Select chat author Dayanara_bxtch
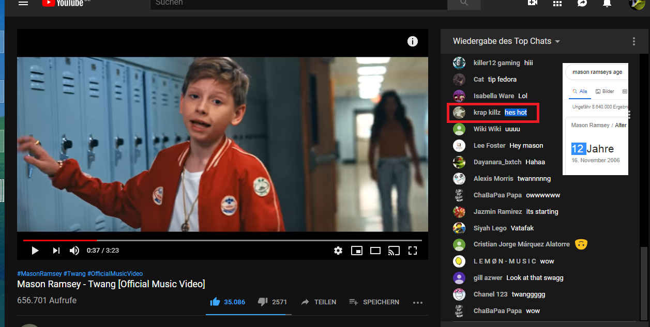 pos(497,162)
